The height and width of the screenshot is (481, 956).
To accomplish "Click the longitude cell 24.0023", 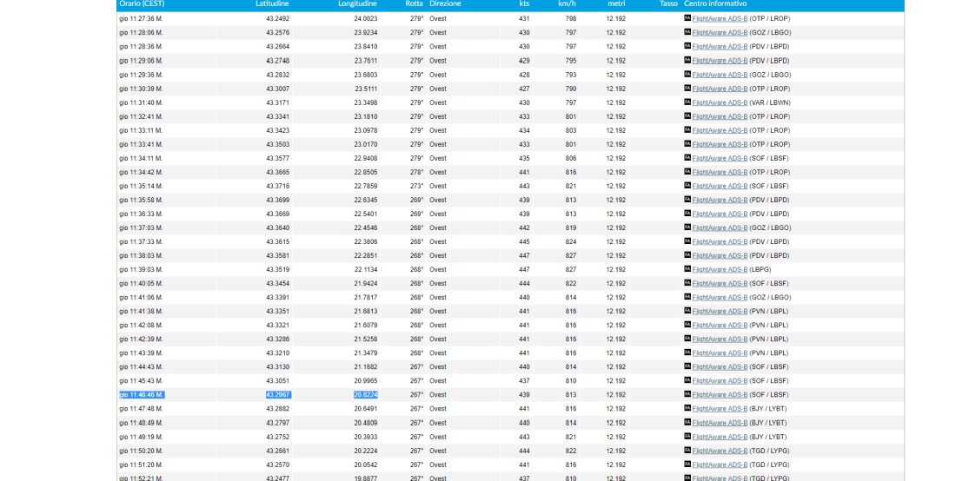I will [x=366, y=19].
